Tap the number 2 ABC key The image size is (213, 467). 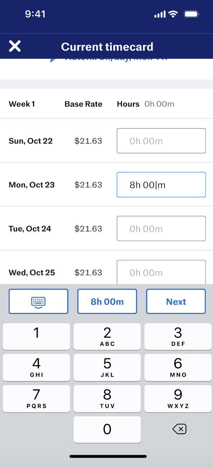pyautogui.click(x=107, y=337)
